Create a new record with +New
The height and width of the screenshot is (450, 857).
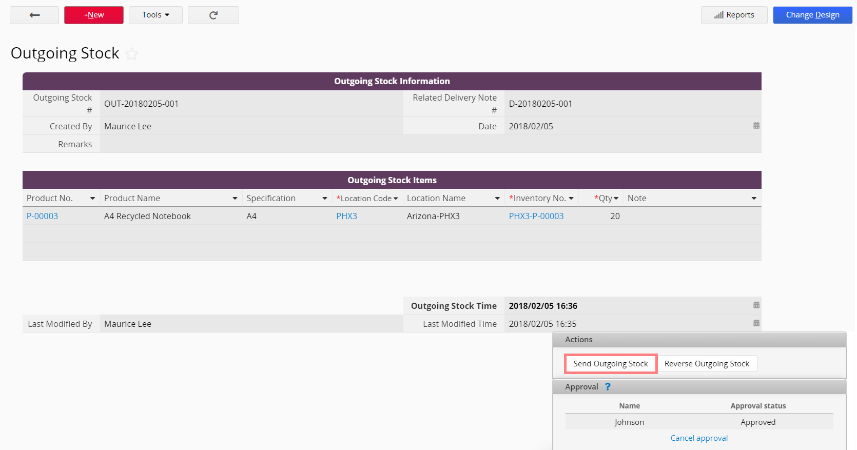tap(94, 15)
